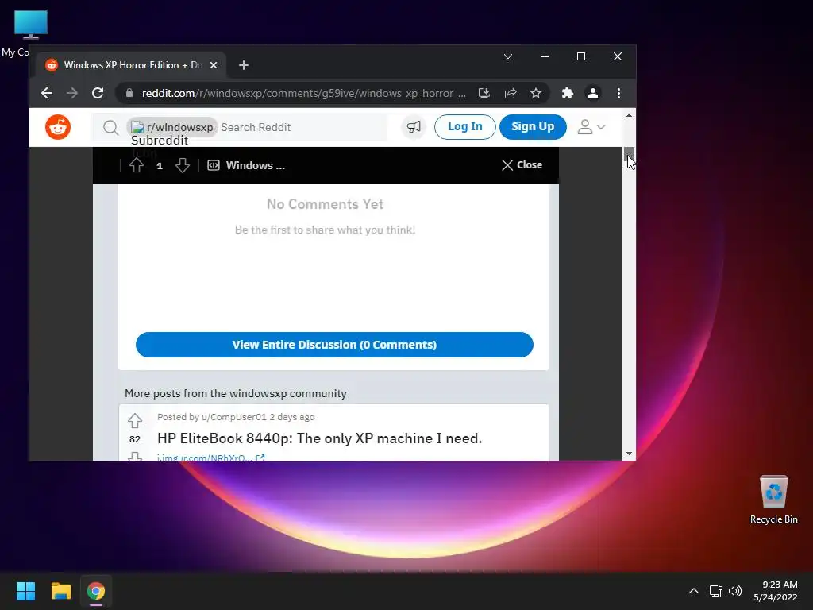Select the Windows XP Horror Edition tab
Viewport: 813px width, 610px height.
132,65
